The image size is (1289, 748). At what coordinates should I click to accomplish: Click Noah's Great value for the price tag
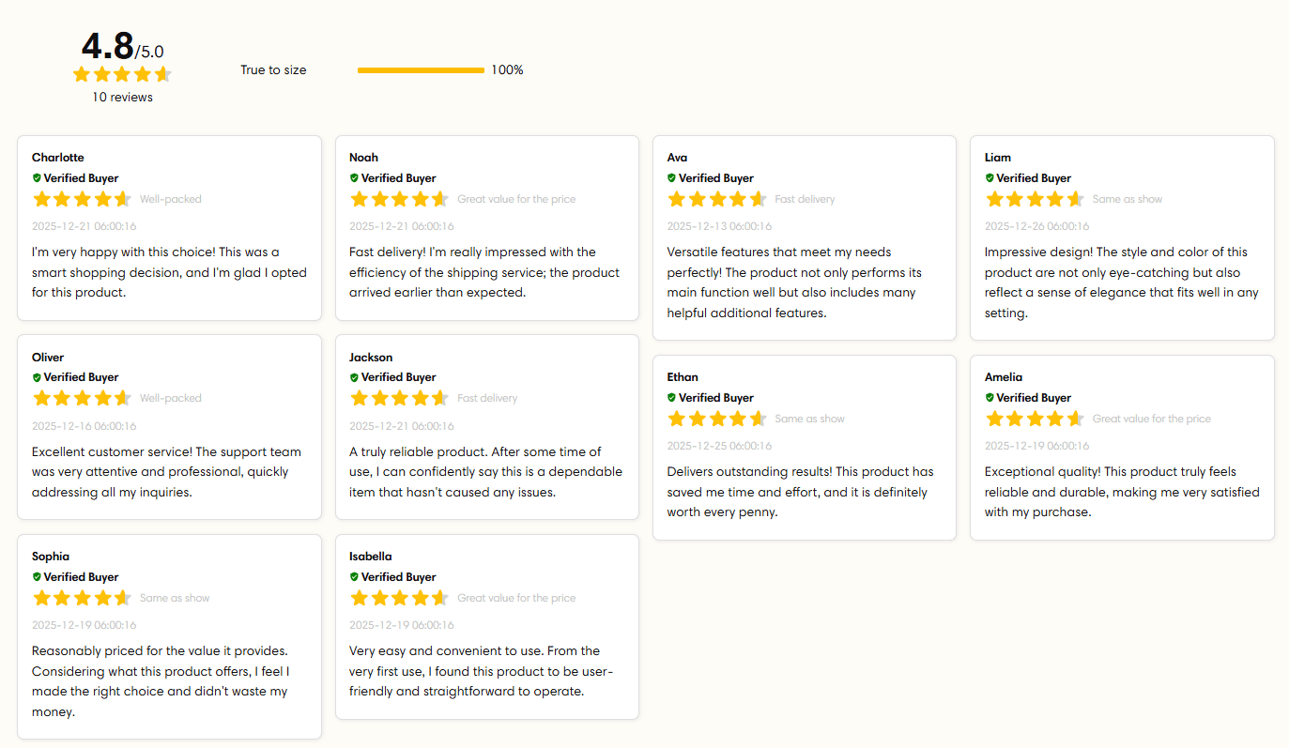tap(516, 199)
